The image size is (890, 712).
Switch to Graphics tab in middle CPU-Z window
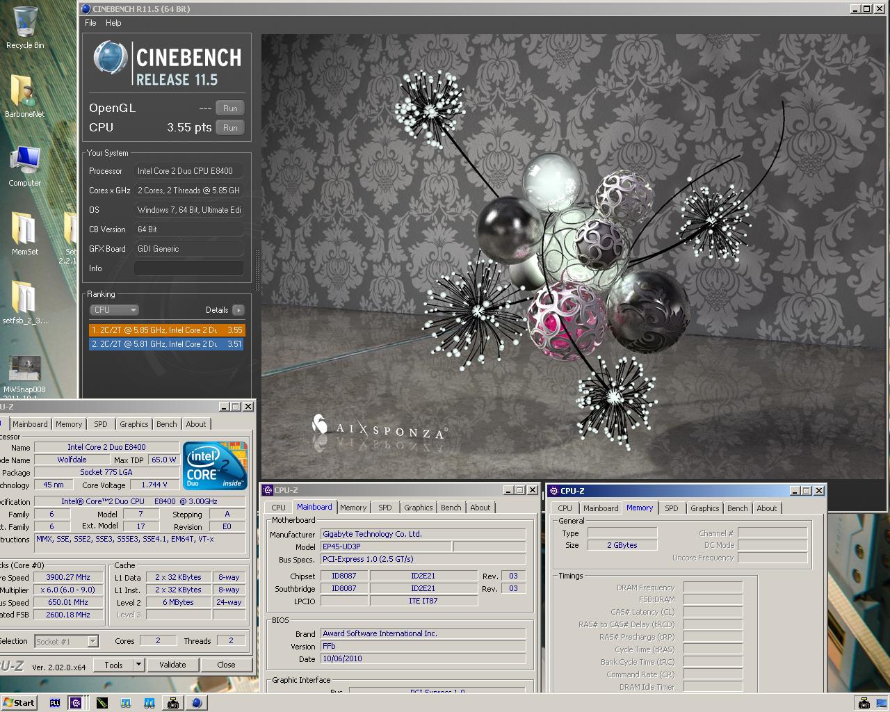pyautogui.click(x=418, y=508)
